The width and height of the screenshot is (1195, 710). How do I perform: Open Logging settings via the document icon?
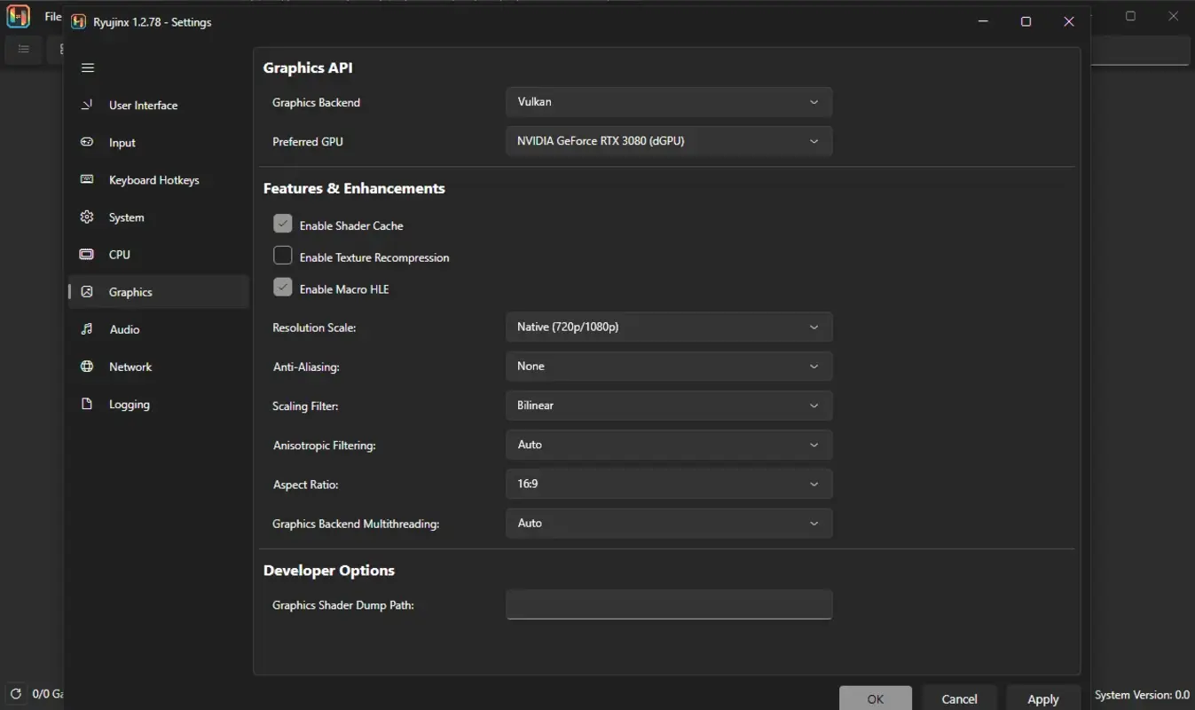pyautogui.click(x=86, y=404)
